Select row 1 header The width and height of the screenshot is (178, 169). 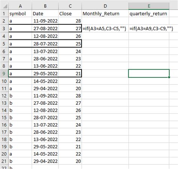tap(4, 14)
